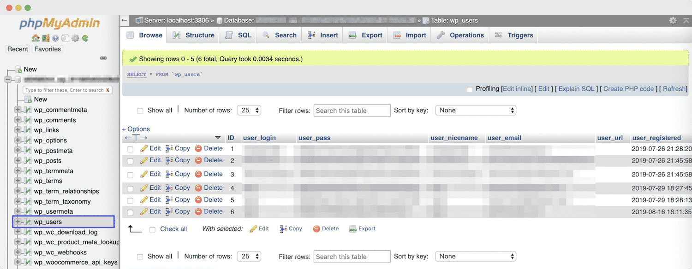Image resolution: width=692 pixels, height=269 pixels.
Task: Click the Edit inline link
Action: [517, 89]
